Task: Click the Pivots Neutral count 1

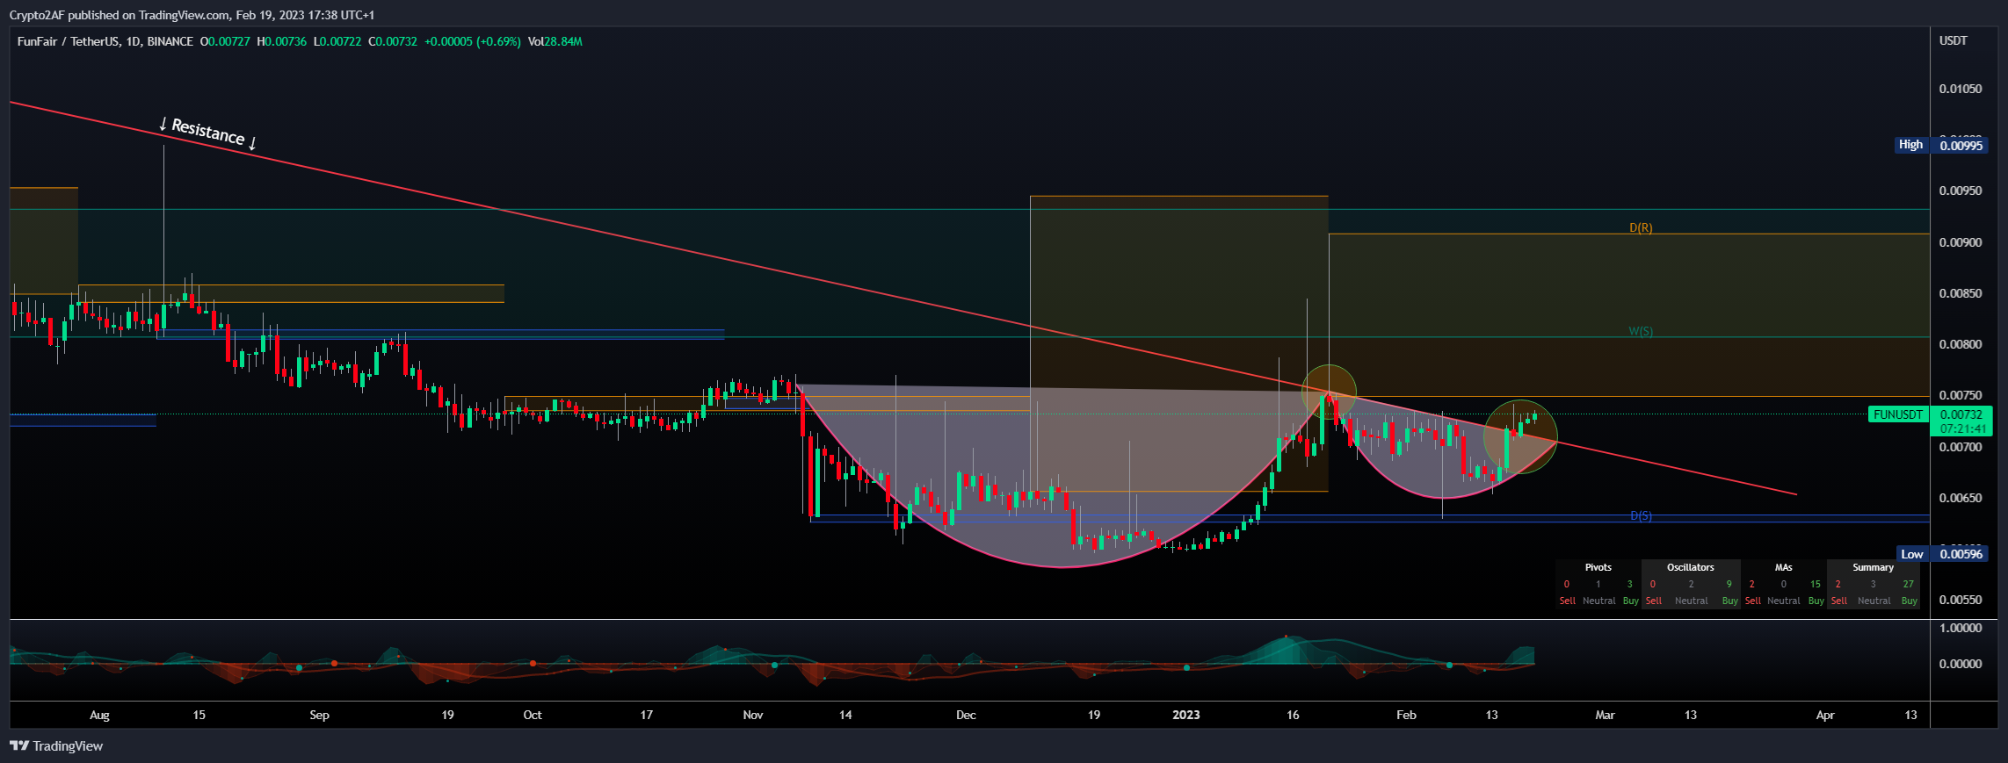Action: click(x=1598, y=584)
